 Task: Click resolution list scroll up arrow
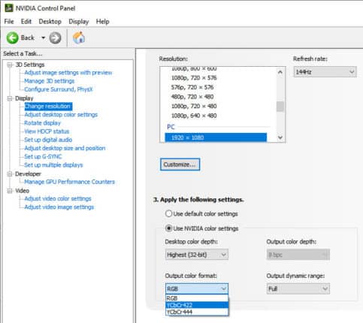[280, 72]
